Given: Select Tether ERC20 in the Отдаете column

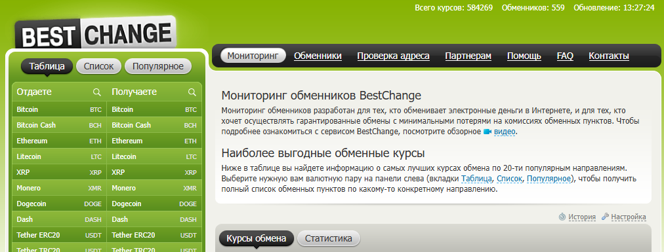Looking at the screenshot, I should 59,235.
